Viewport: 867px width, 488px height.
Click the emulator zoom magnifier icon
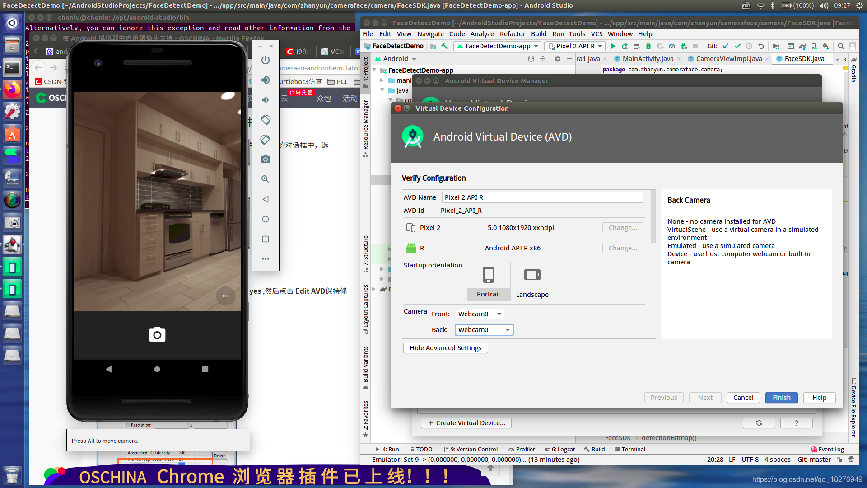click(266, 179)
